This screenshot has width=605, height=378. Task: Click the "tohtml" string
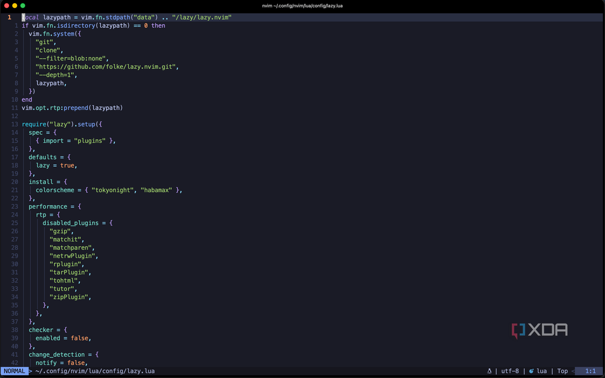click(64, 281)
